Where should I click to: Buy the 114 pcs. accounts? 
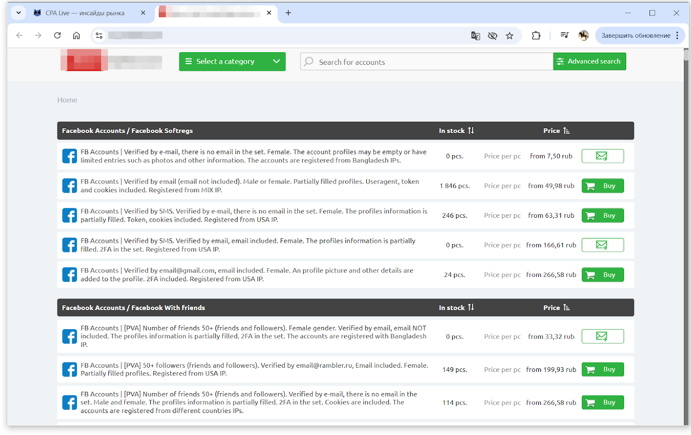pos(602,402)
